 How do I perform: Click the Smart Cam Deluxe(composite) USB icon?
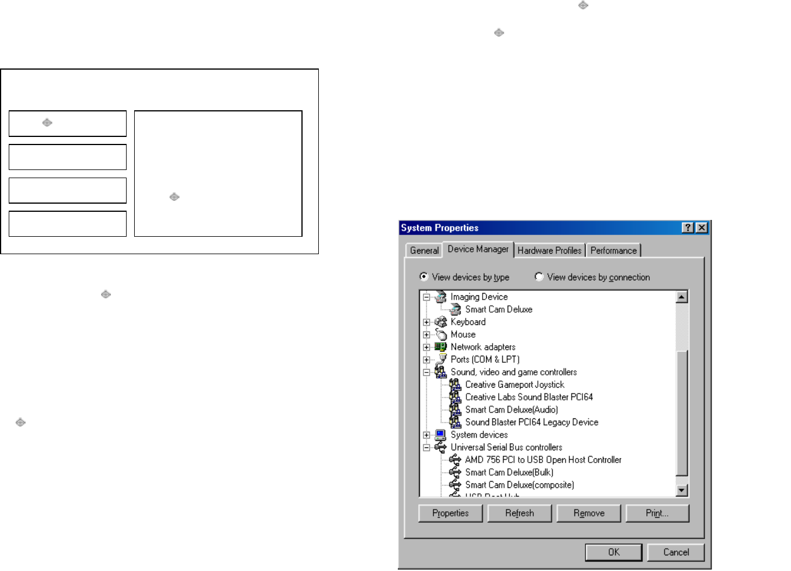(x=455, y=485)
